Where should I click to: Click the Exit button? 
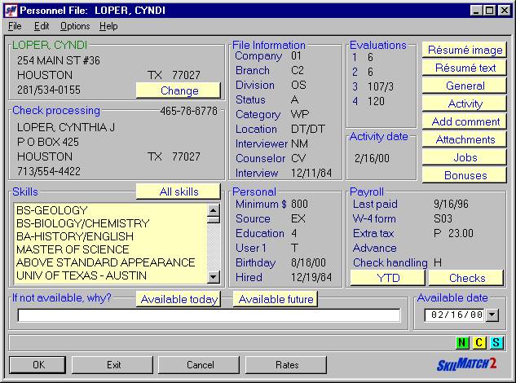[112, 364]
